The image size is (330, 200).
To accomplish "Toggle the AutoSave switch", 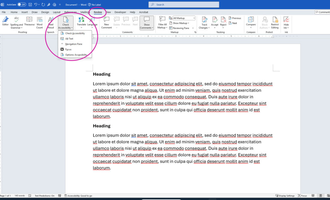I will click(22, 4).
